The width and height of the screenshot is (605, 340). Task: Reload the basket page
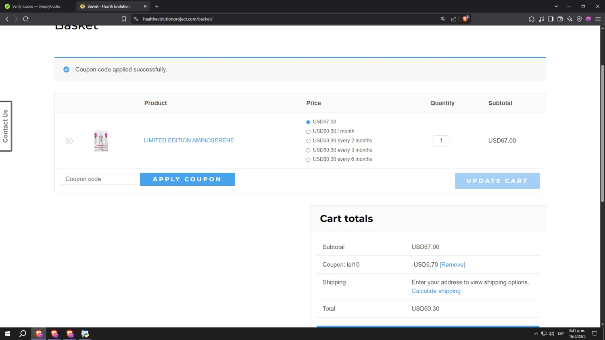[26, 19]
